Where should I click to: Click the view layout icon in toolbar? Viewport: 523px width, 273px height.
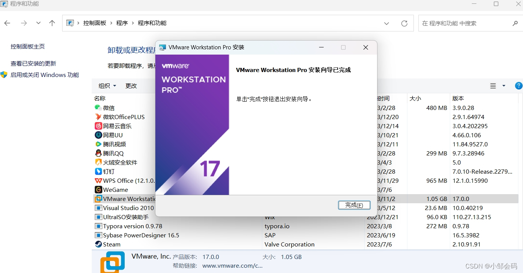[493, 86]
